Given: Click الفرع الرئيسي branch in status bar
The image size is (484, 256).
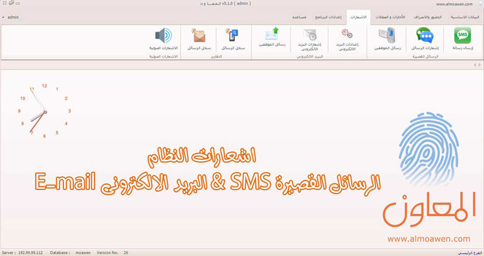Looking at the screenshot, I should click(x=470, y=253).
